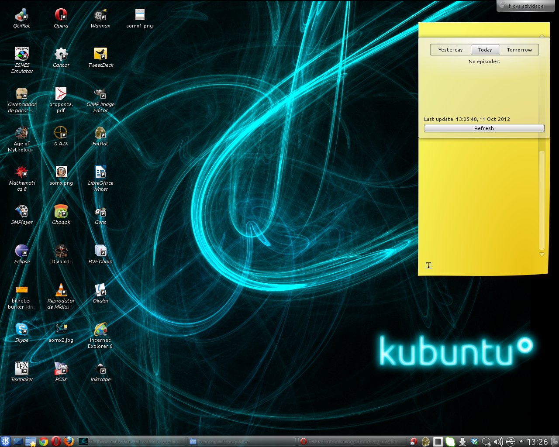Screen dimensions: 559x447
Task: Open the download tray icon
Action: (x=462, y=442)
